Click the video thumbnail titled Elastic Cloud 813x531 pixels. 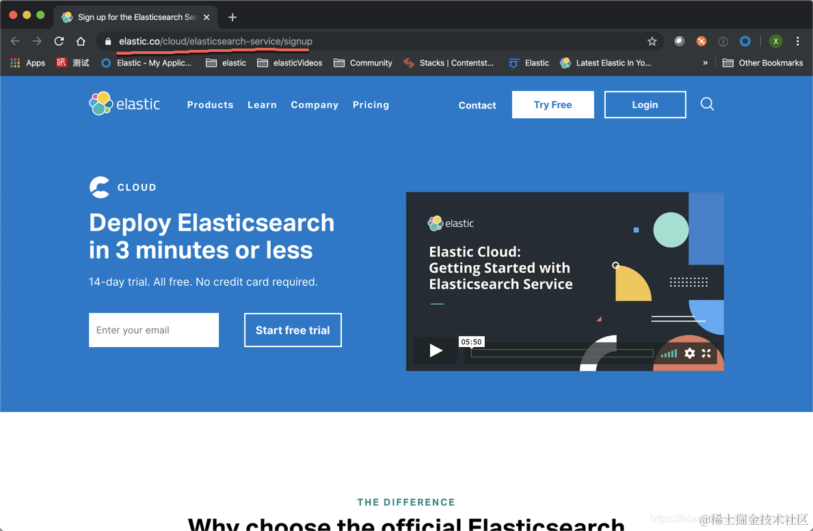(565, 282)
